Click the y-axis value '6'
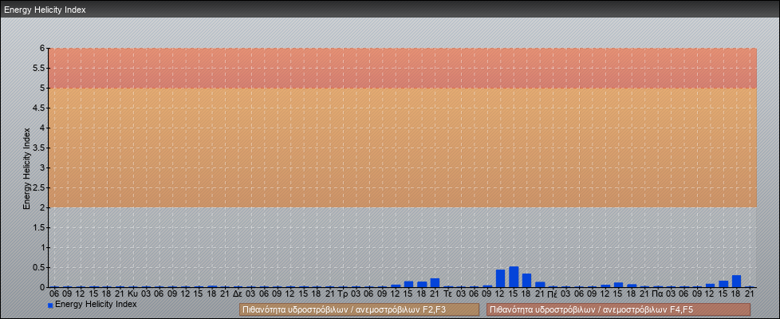The height and width of the screenshot is (319, 780). point(43,49)
